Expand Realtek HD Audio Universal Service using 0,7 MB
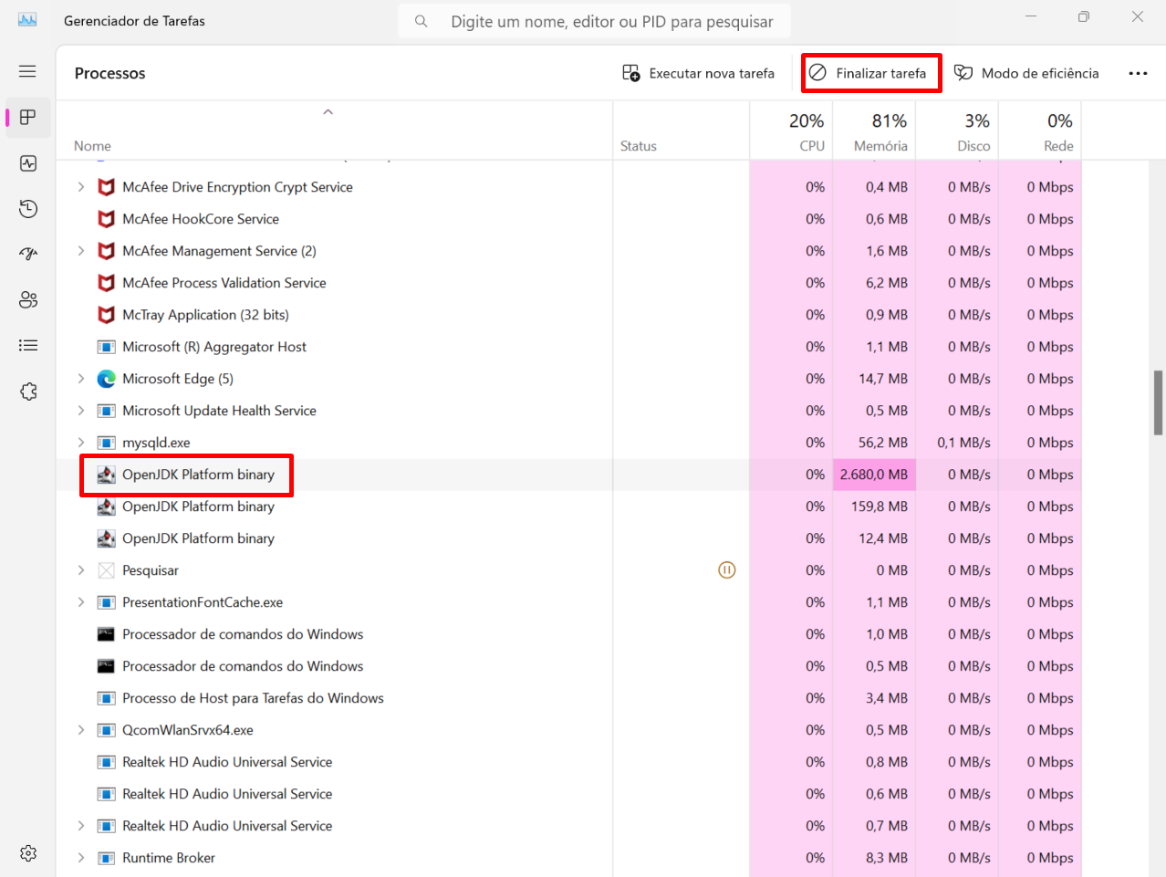The width and height of the screenshot is (1166, 877). pos(81,826)
